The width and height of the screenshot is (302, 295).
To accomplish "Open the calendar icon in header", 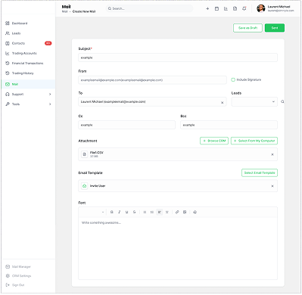I will coord(216,8).
